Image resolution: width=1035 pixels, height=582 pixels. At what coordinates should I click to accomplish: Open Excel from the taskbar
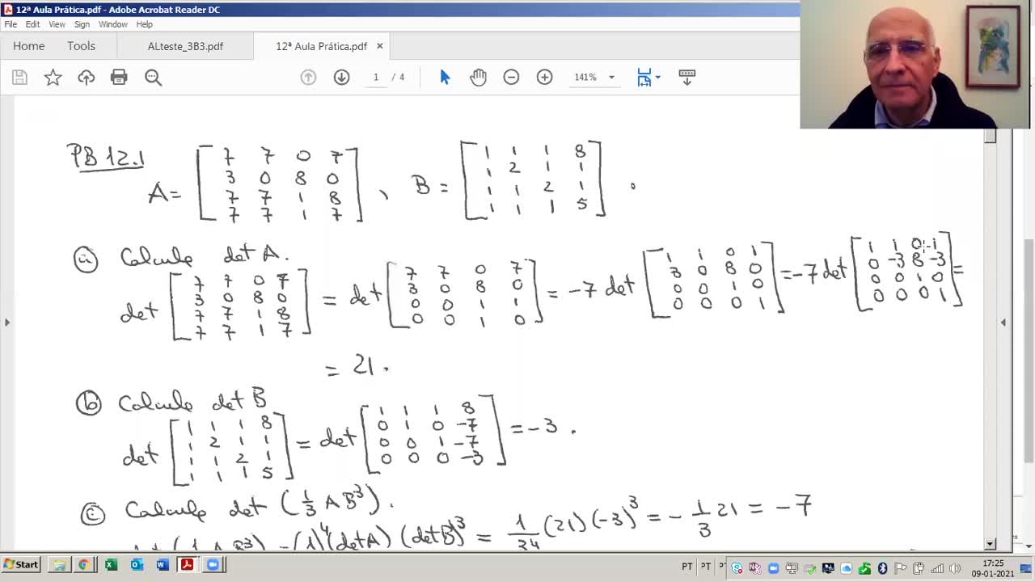(111, 565)
